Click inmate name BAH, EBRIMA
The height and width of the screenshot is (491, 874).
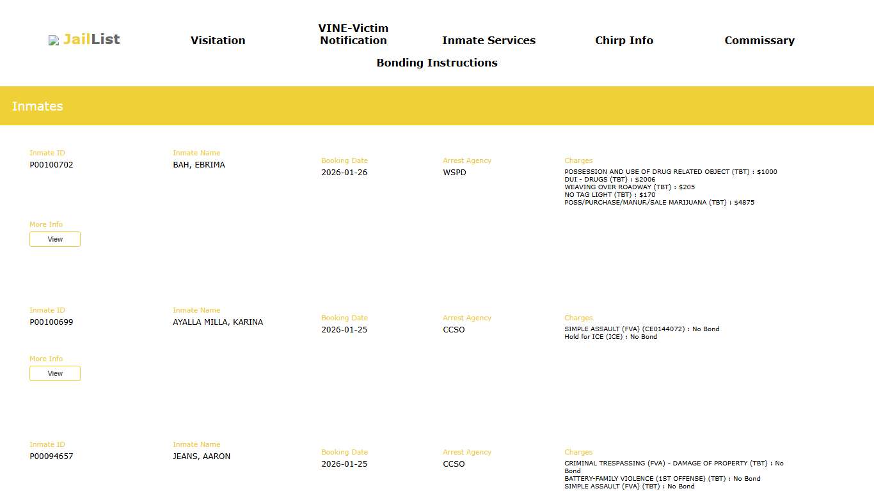[199, 165]
